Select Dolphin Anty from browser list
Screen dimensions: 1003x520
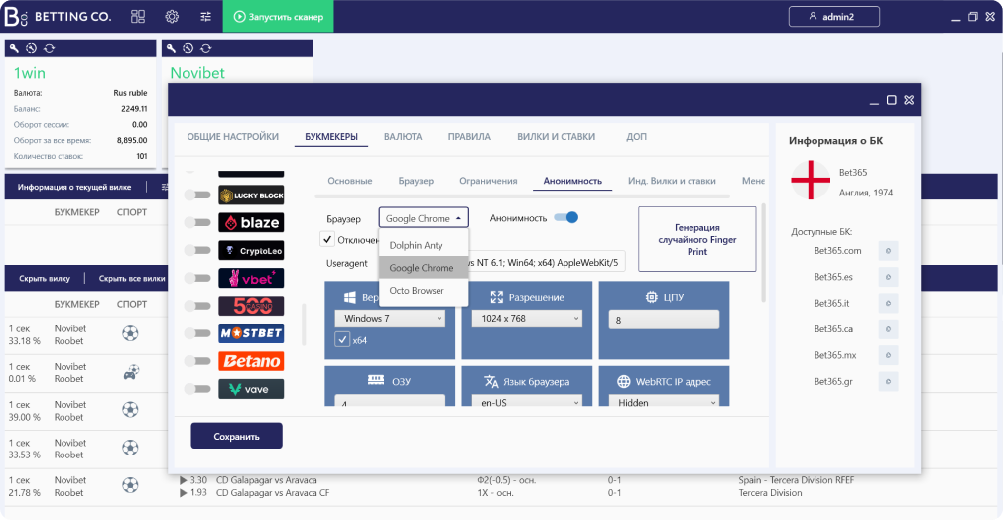pyautogui.click(x=416, y=245)
